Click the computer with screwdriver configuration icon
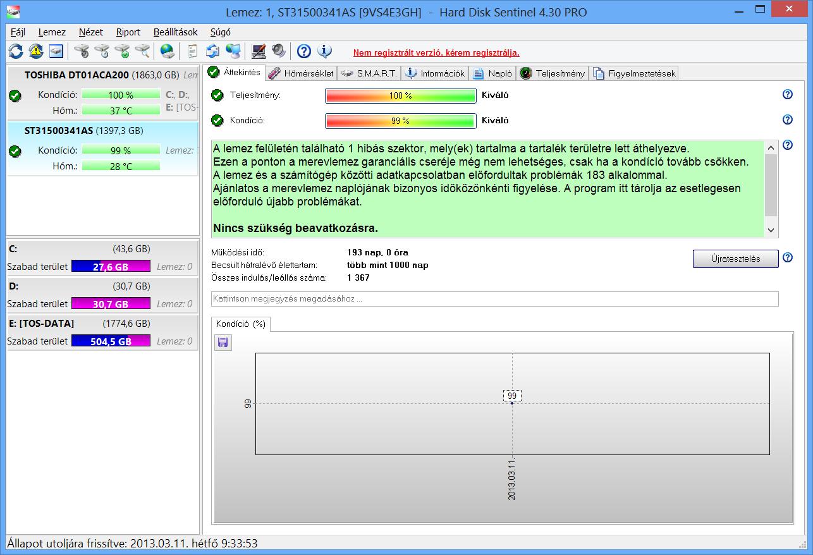The width and height of the screenshot is (813, 555). 259,51
